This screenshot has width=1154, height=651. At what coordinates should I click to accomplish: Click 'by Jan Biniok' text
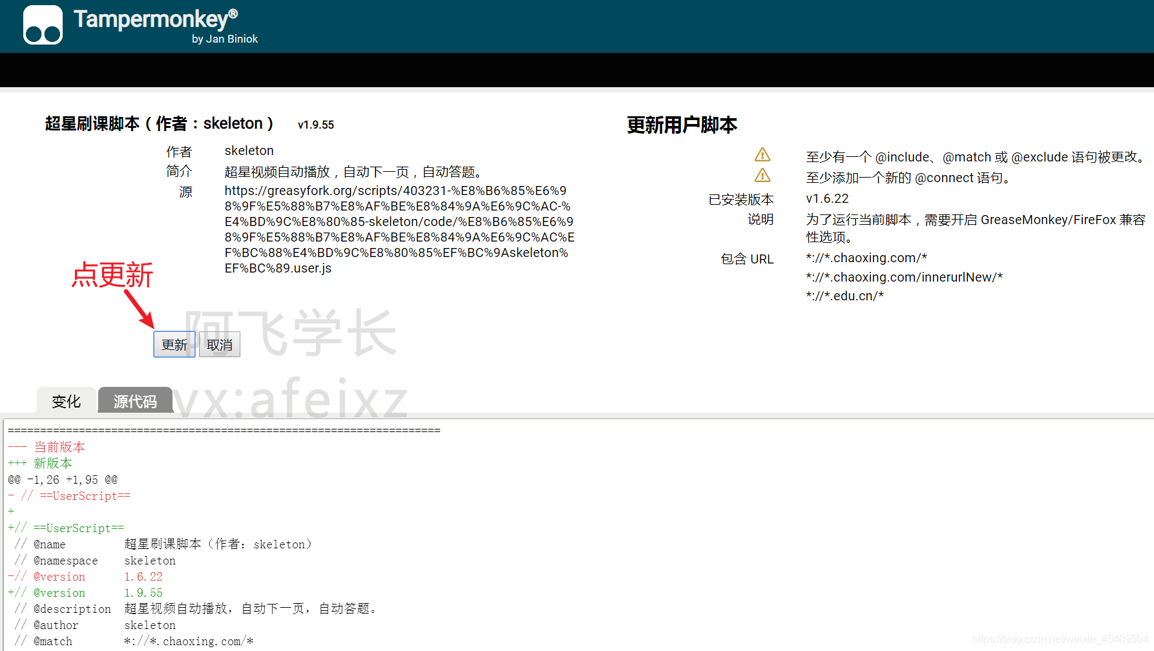pyautogui.click(x=225, y=39)
